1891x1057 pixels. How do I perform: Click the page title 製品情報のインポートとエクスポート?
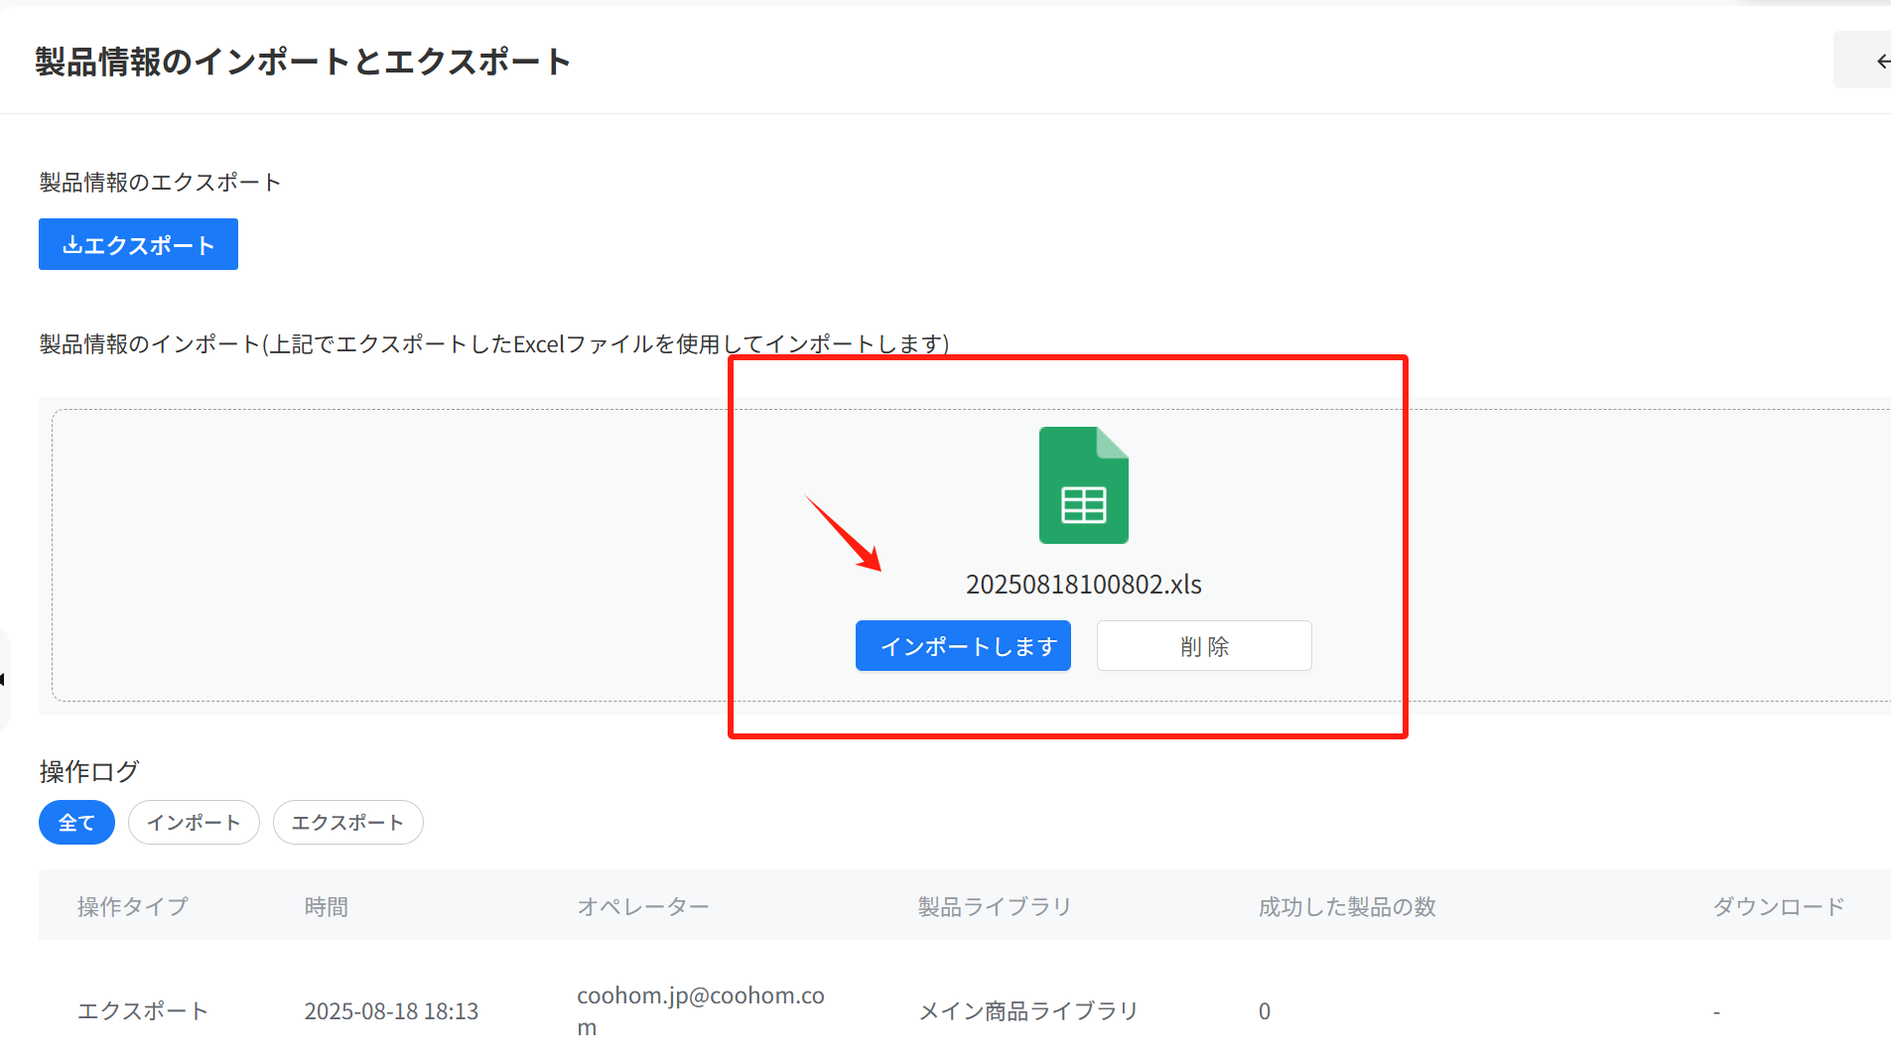303,62
